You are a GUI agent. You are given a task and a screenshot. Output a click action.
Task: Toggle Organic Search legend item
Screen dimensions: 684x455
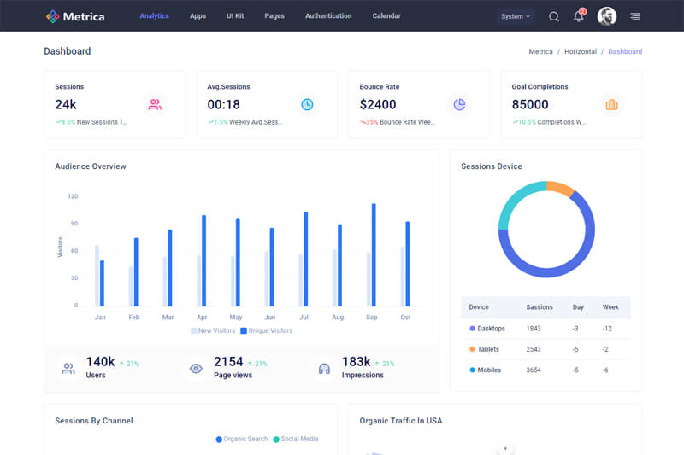(x=242, y=439)
